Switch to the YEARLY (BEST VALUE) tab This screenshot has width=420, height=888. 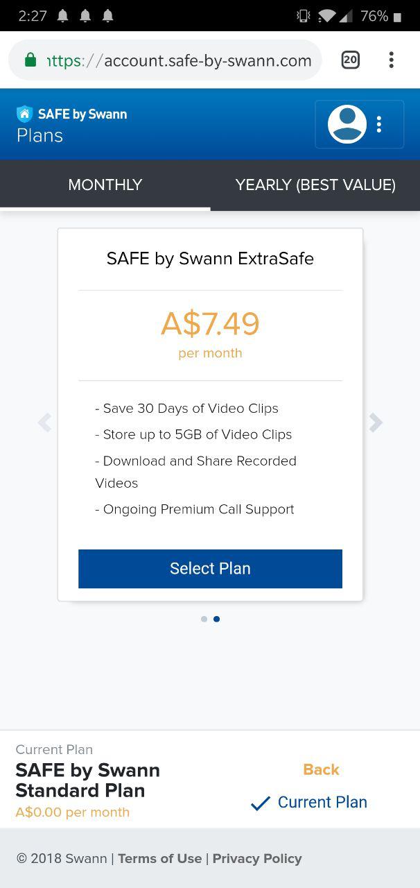click(315, 185)
